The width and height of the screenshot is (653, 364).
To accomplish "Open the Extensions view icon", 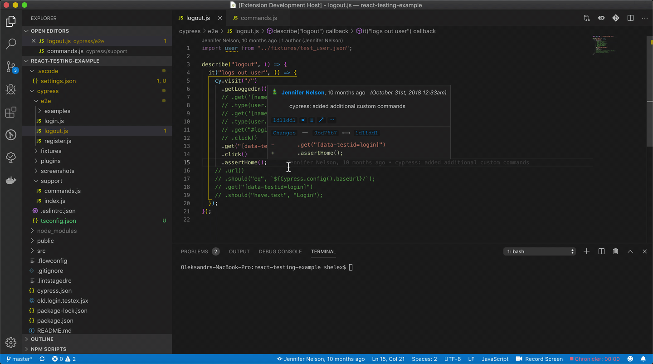I will [11, 112].
